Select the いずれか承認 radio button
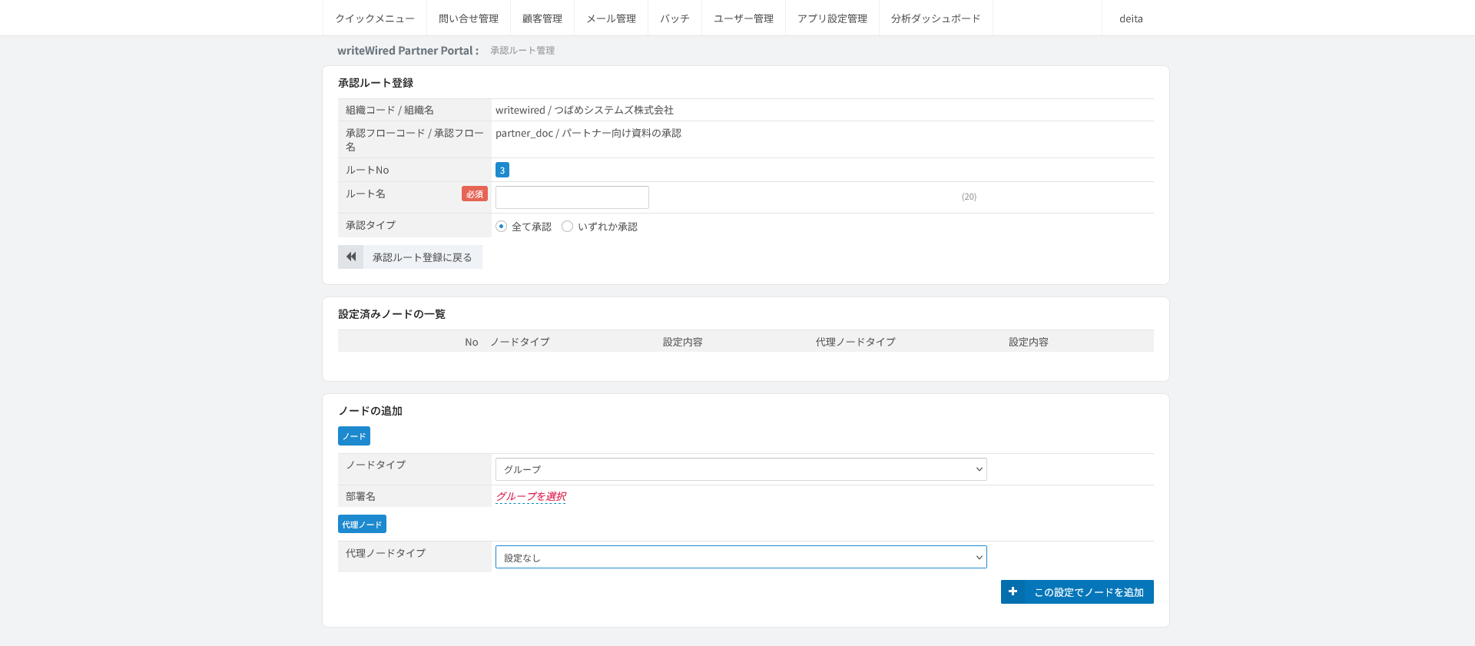 click(567, 227)
